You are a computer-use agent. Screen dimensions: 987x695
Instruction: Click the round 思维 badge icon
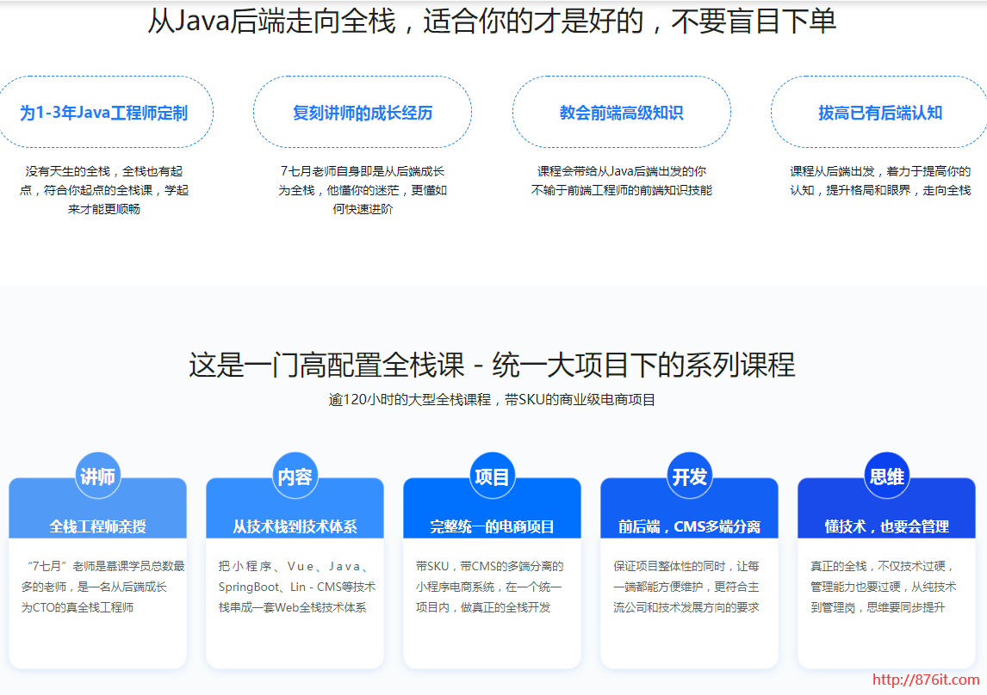click(x=886, y=476)
